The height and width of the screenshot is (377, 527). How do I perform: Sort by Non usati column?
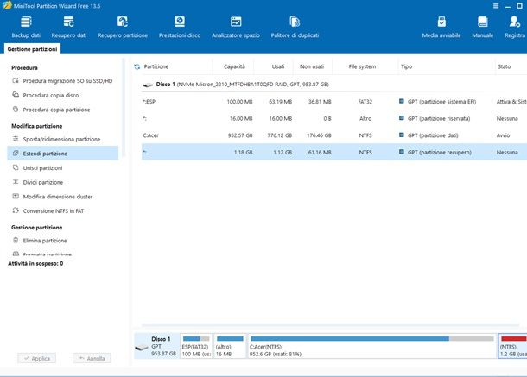[312, 66]
